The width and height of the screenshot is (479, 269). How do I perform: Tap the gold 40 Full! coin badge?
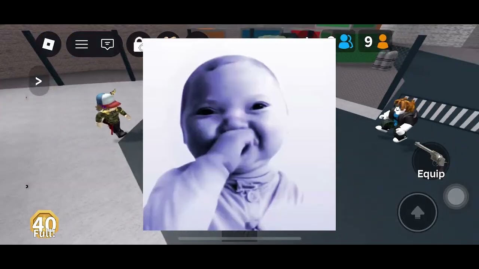[45, 225]
